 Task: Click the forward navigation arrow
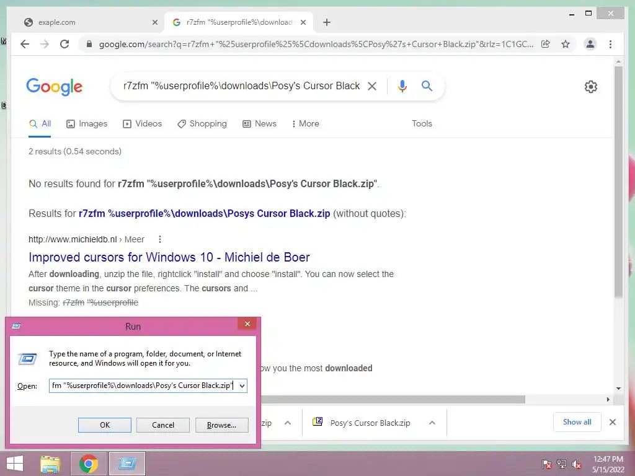point(45,44)
